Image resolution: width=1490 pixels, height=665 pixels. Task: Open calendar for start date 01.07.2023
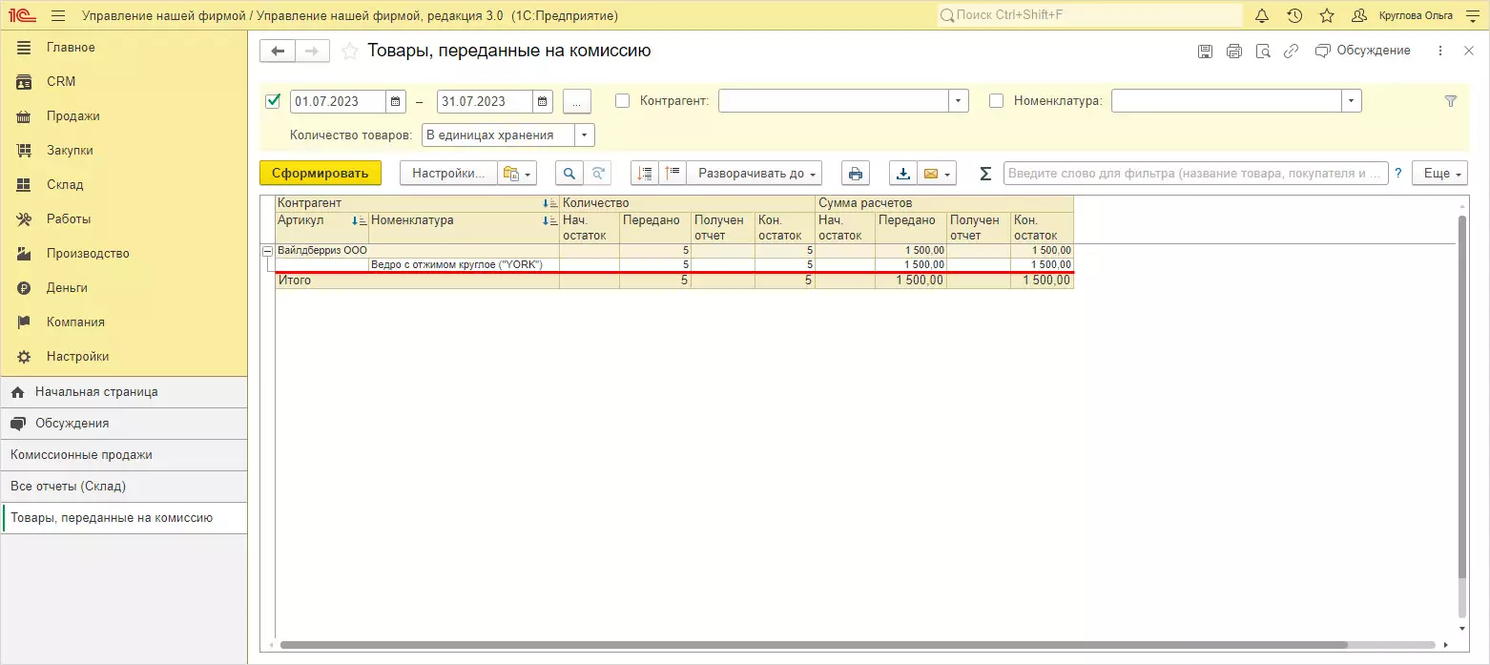(x=396, y=101)
